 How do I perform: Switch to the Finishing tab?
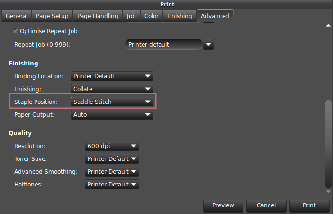(179, 16)
